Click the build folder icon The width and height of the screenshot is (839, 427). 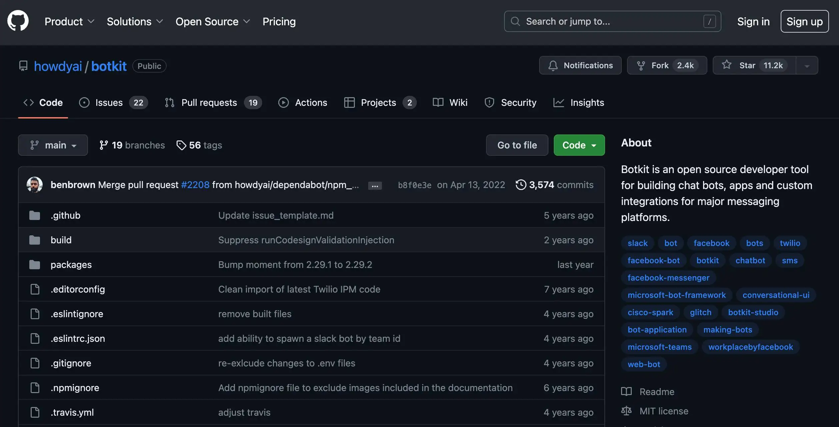(x=35, y=240)
